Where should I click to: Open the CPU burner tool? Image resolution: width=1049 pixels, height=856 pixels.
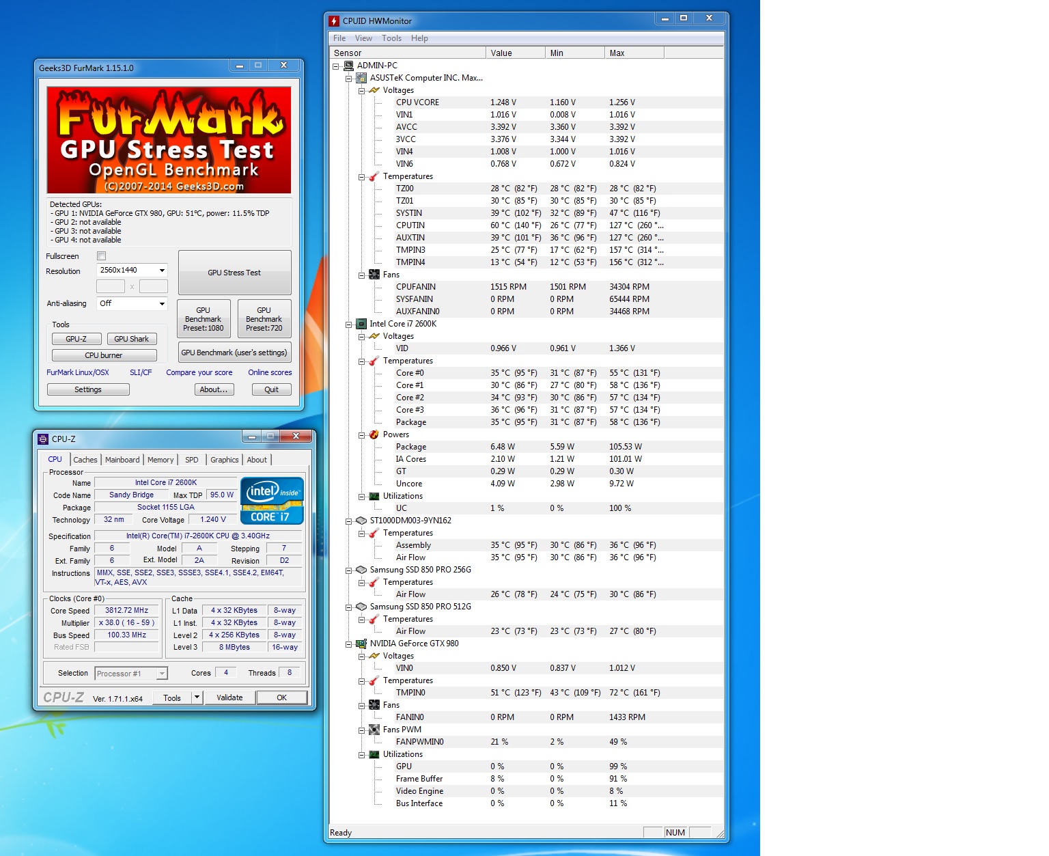pyautogui.click(x=104, y=355)
